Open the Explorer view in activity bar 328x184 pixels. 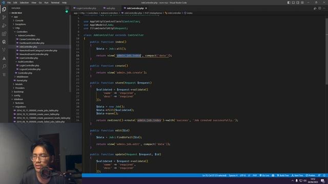(4, 9)
